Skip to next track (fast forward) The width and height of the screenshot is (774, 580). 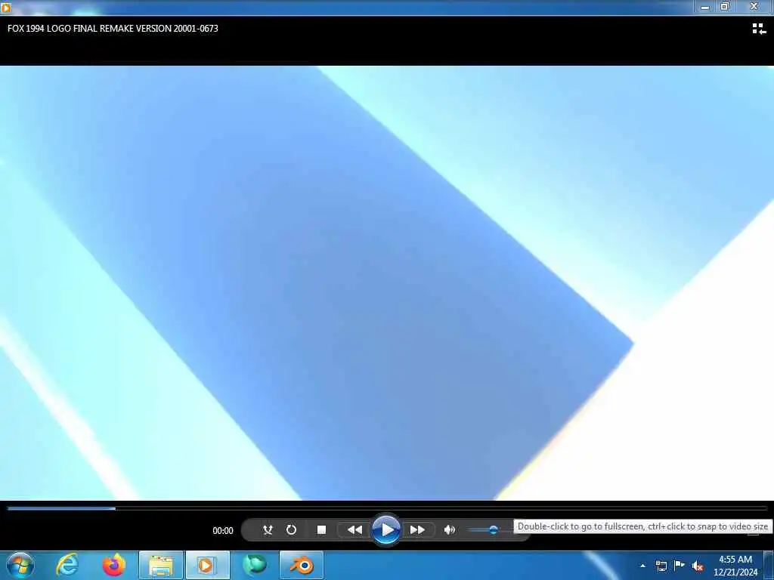(417, 529)
